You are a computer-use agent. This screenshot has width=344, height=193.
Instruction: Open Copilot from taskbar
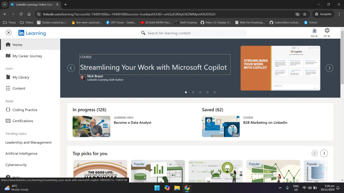pos(167,188)
